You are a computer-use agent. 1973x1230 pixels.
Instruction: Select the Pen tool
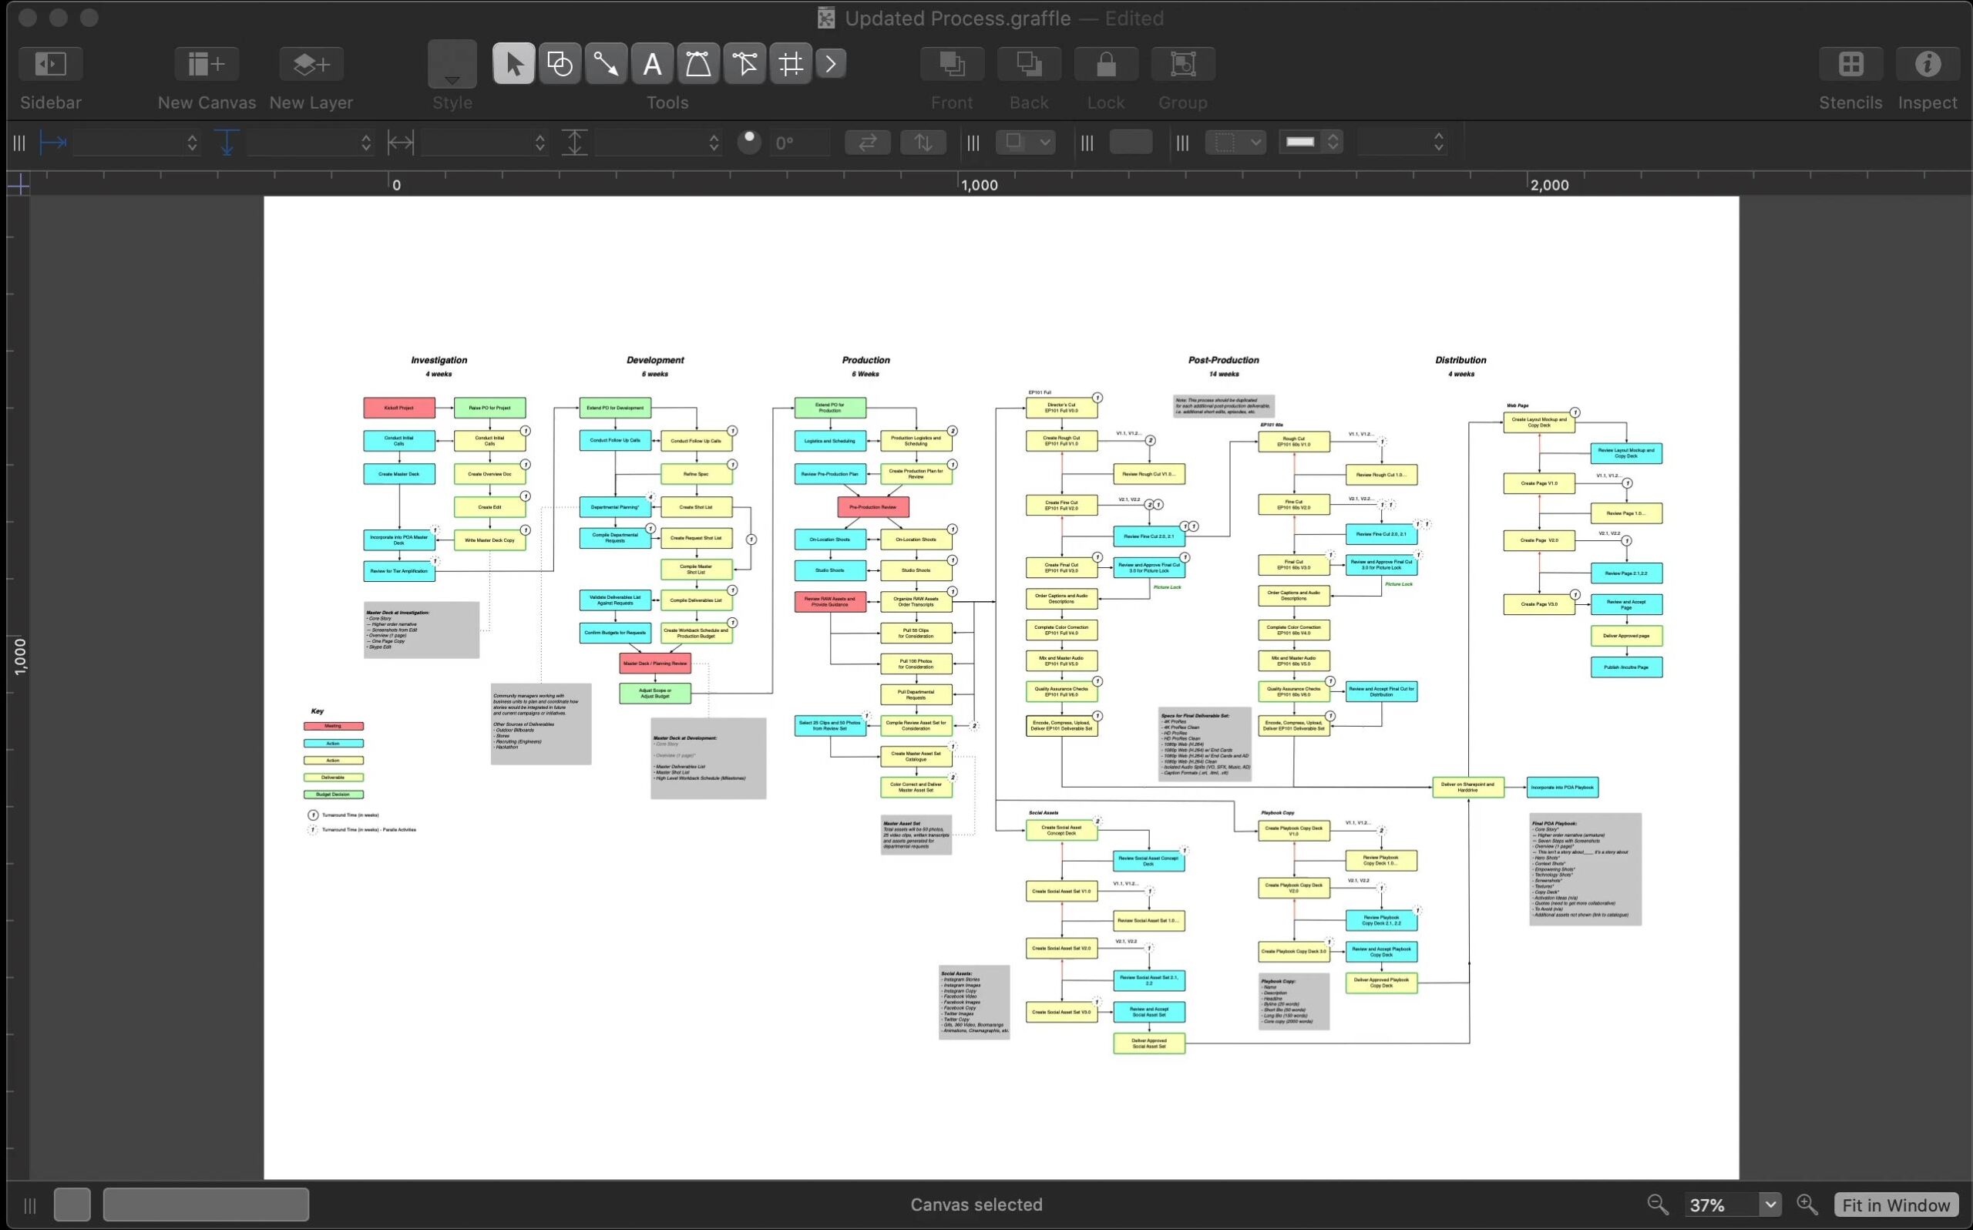click(x=697, y=62)
